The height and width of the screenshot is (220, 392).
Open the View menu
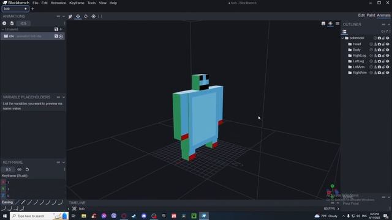(102, 3)
